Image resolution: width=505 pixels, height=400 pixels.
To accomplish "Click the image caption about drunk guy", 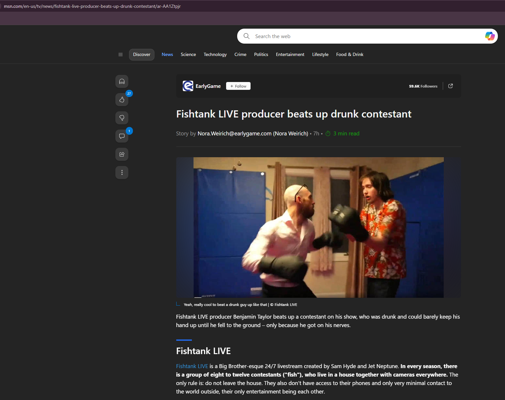I will pyautogui.click(x=240, y=305).
